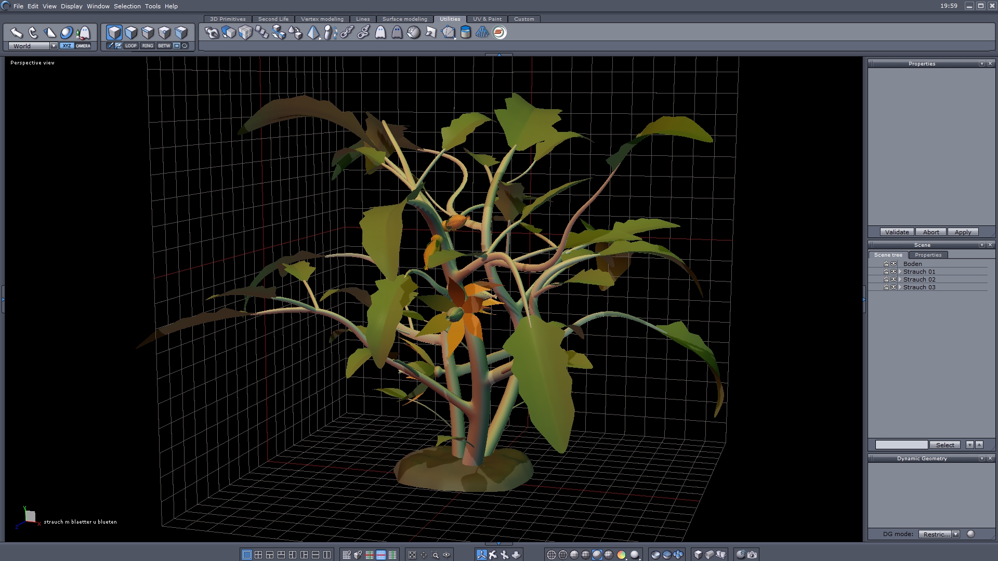
Task: Click the zoom magnifier view icon
Action: [435, 555]
